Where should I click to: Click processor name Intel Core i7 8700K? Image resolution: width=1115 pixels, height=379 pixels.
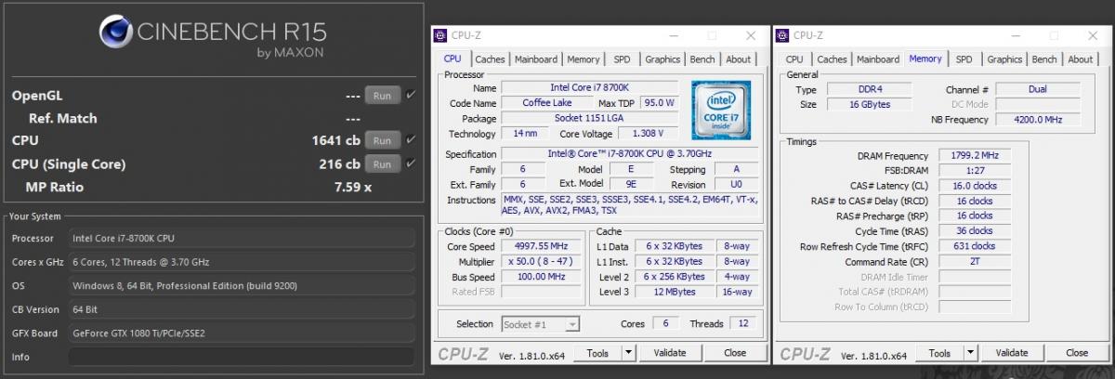[x=589, y=87]
